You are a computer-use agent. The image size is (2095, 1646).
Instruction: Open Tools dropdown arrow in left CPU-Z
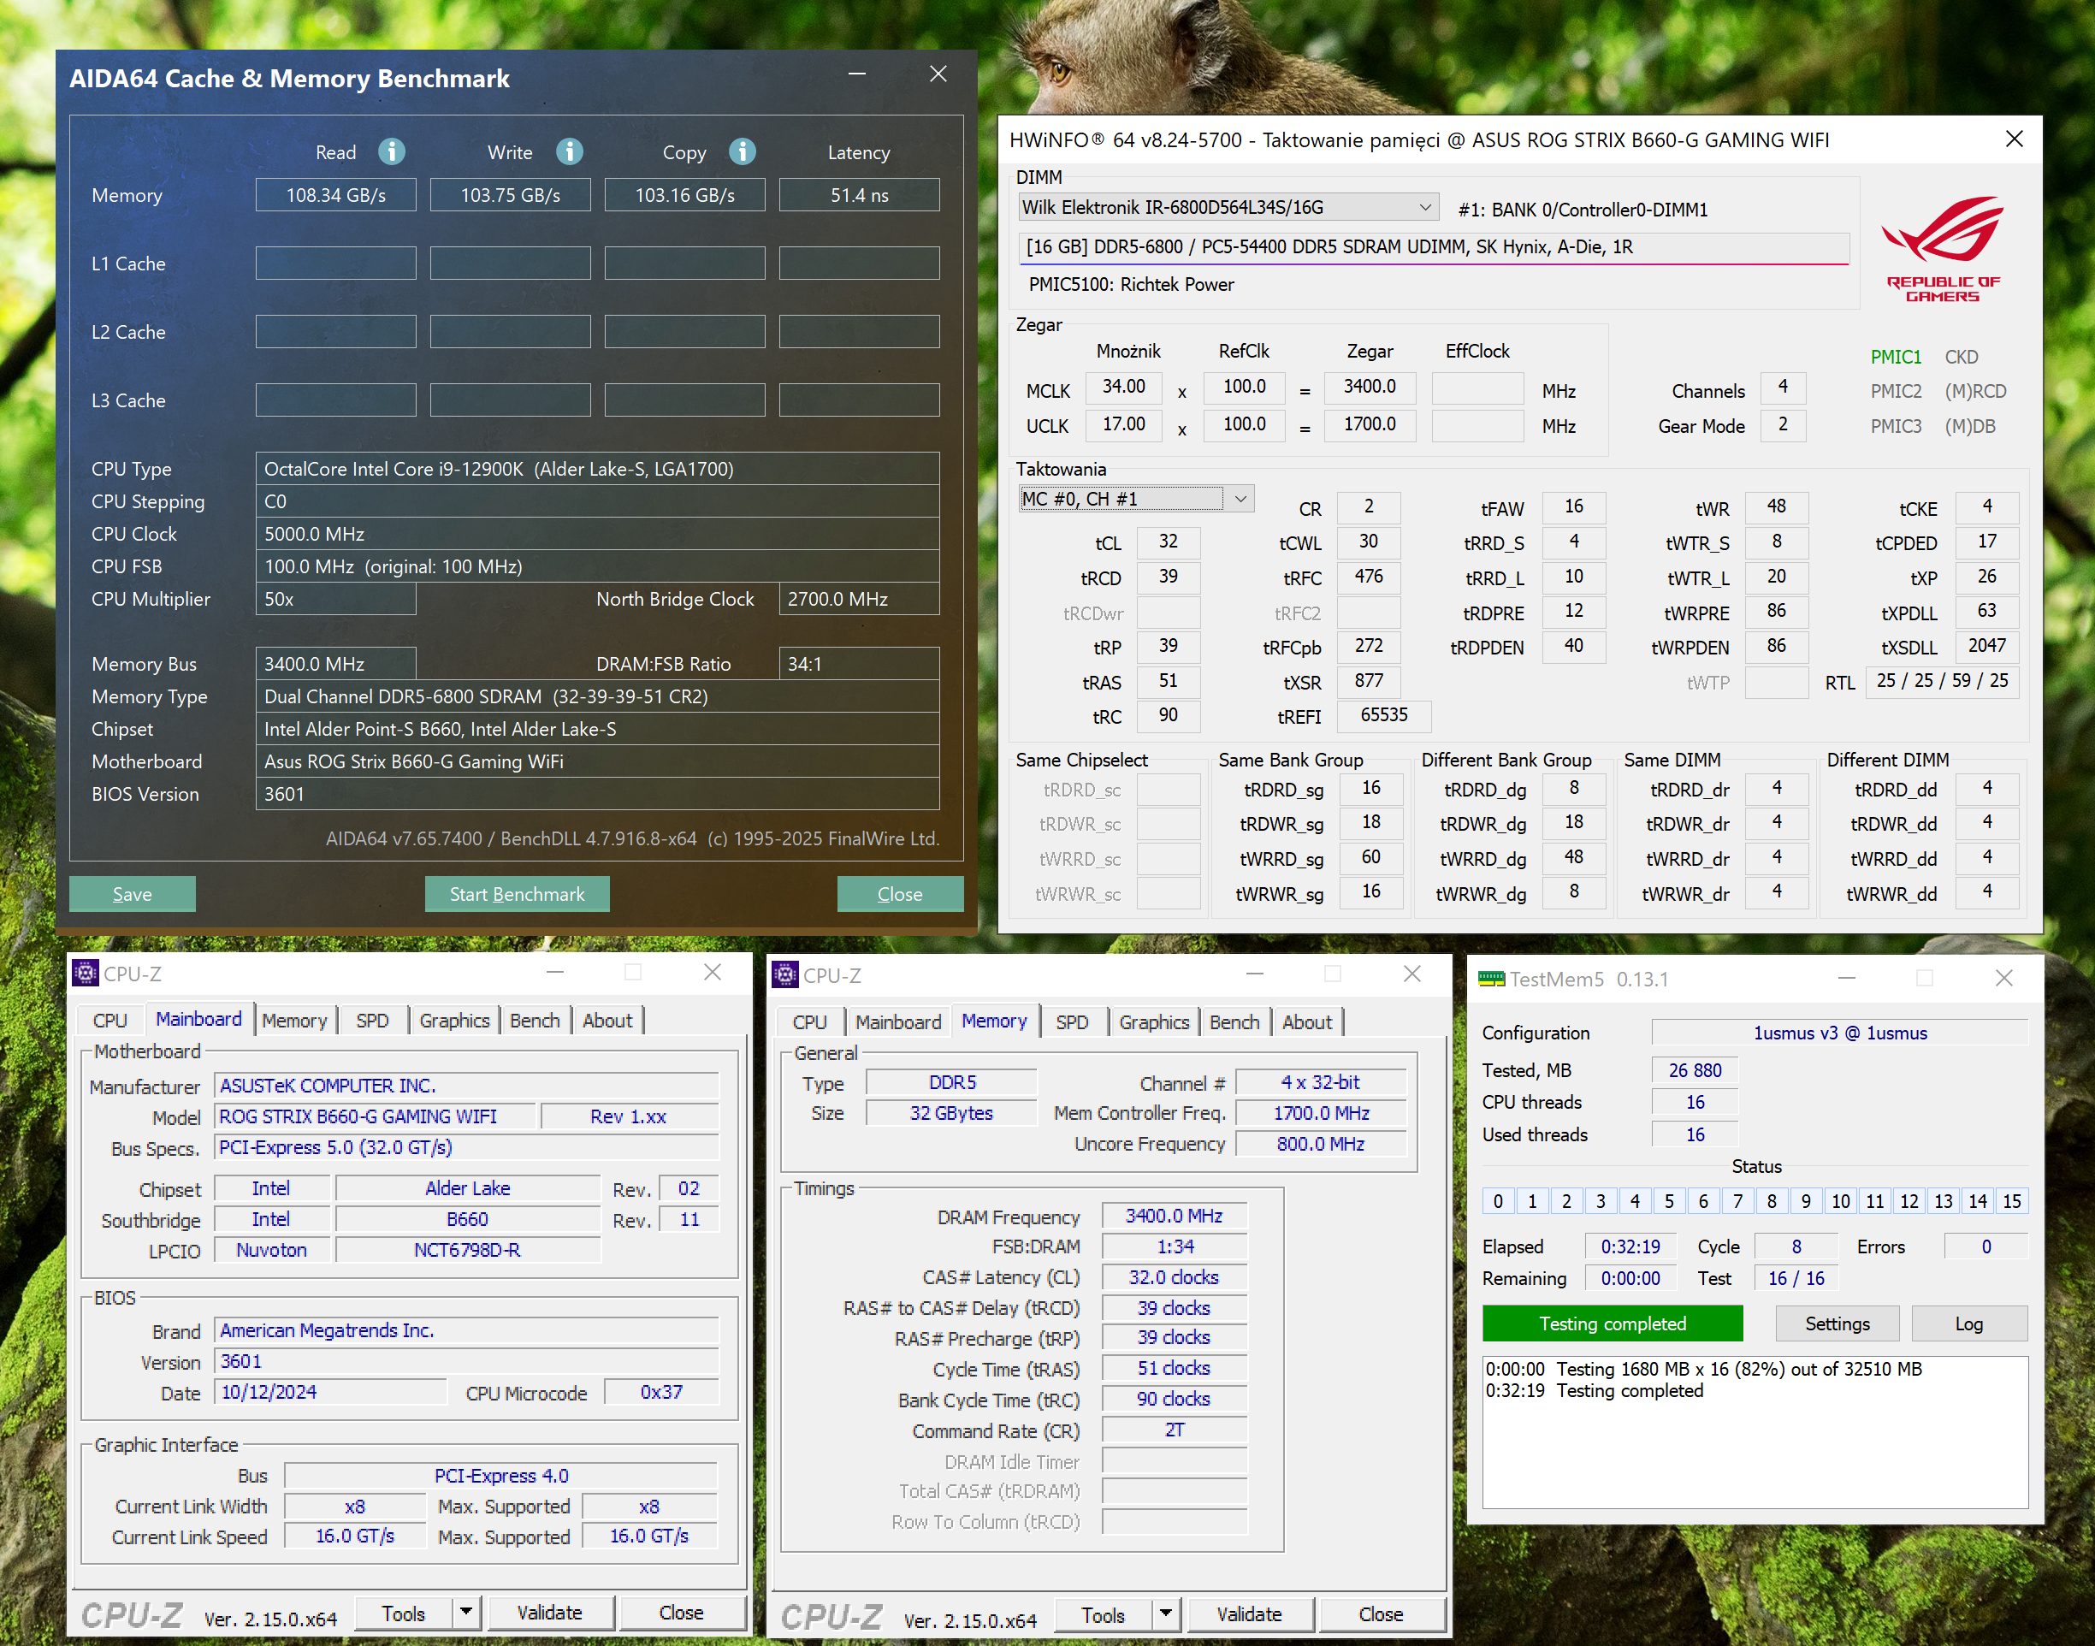tap(466, 1613)
